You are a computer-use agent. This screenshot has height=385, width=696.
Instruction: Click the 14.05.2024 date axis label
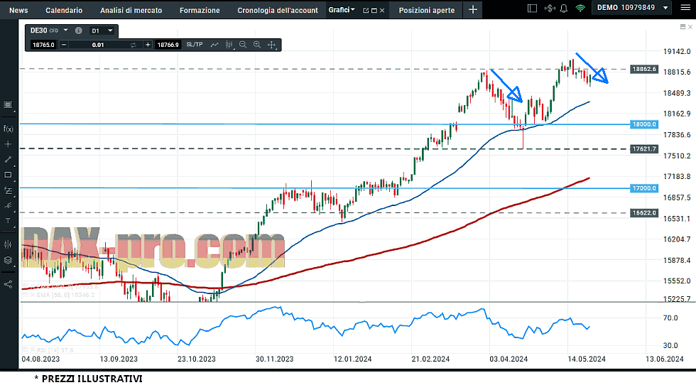pyautogui.click(x=587, y=359)
